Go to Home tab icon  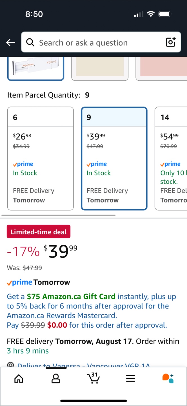click(19, 378)
